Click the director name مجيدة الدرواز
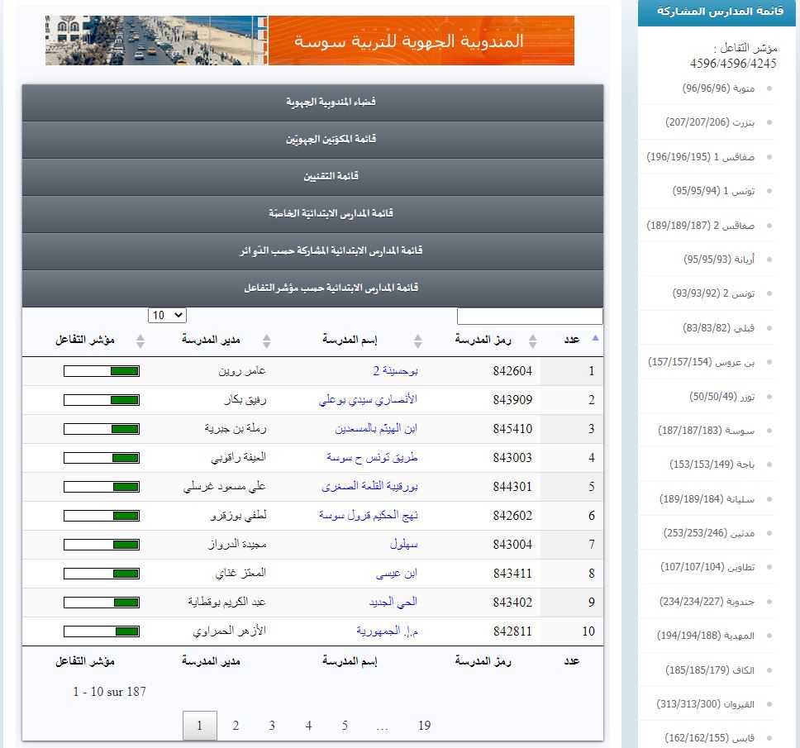The image size is (800, 748). (237, 545)
